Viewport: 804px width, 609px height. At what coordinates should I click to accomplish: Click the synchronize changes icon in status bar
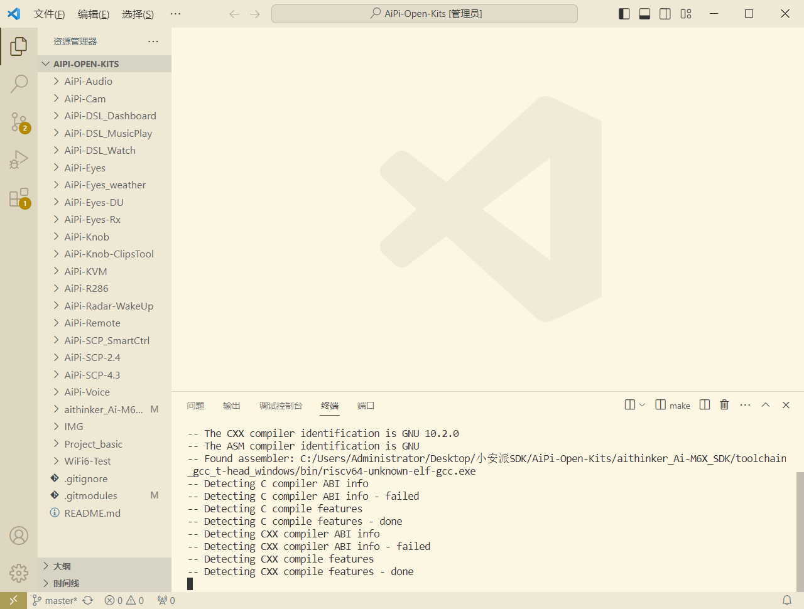pyautogui.click(x=88, y=600)
